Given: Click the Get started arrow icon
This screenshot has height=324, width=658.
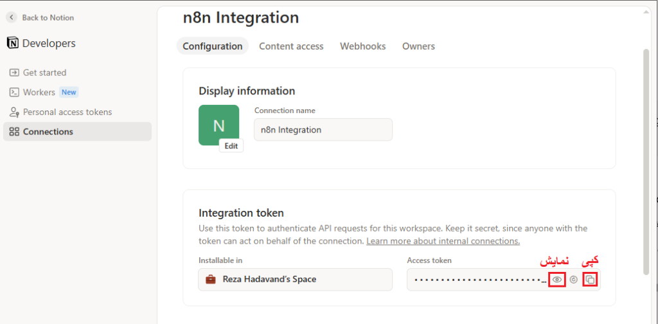Looking at the screenshot, I should click(14, 73).
